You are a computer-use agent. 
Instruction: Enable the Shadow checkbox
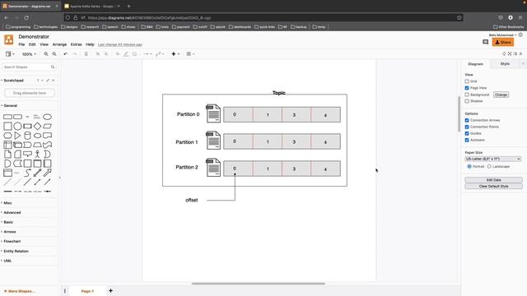pyautogui.click(x=467, y=101)
